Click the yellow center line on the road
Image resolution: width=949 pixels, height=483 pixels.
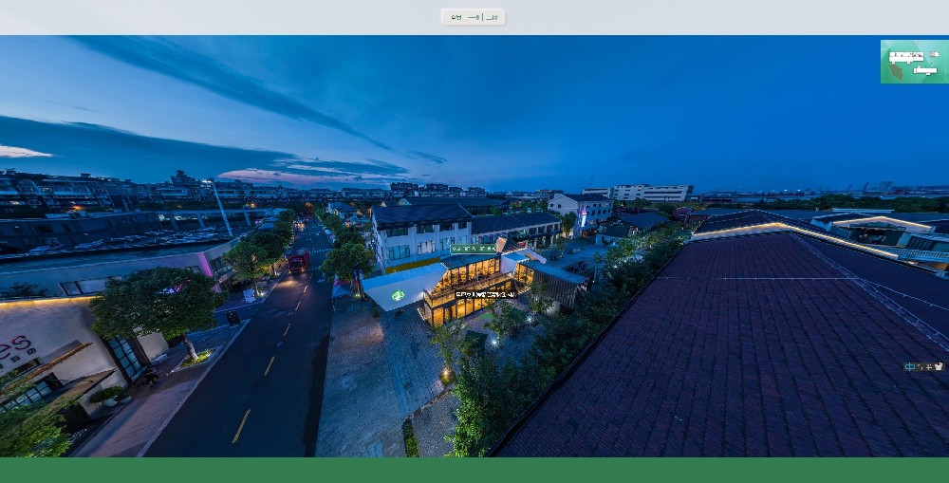click(242, 425)
